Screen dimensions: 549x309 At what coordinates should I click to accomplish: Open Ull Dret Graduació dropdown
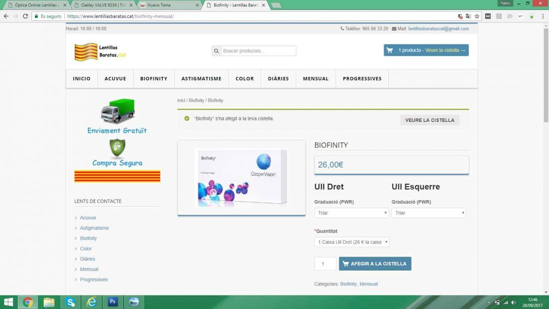351,213
